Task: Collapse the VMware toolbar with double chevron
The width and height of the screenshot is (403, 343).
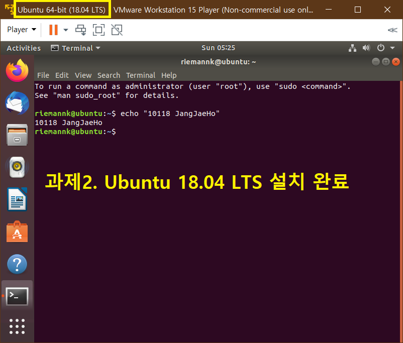Action: (392, 30)
